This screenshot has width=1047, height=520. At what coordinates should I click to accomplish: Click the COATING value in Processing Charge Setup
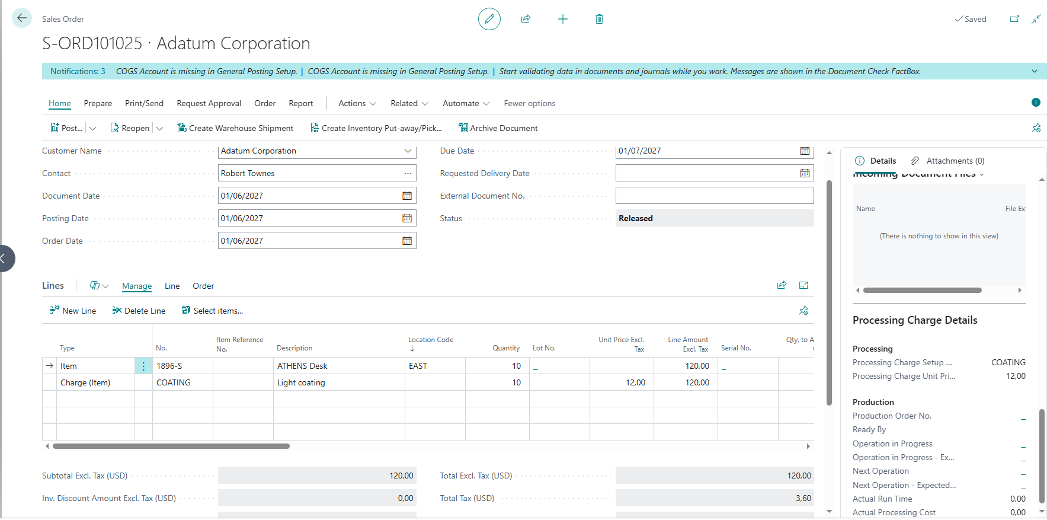point(1008,362)
